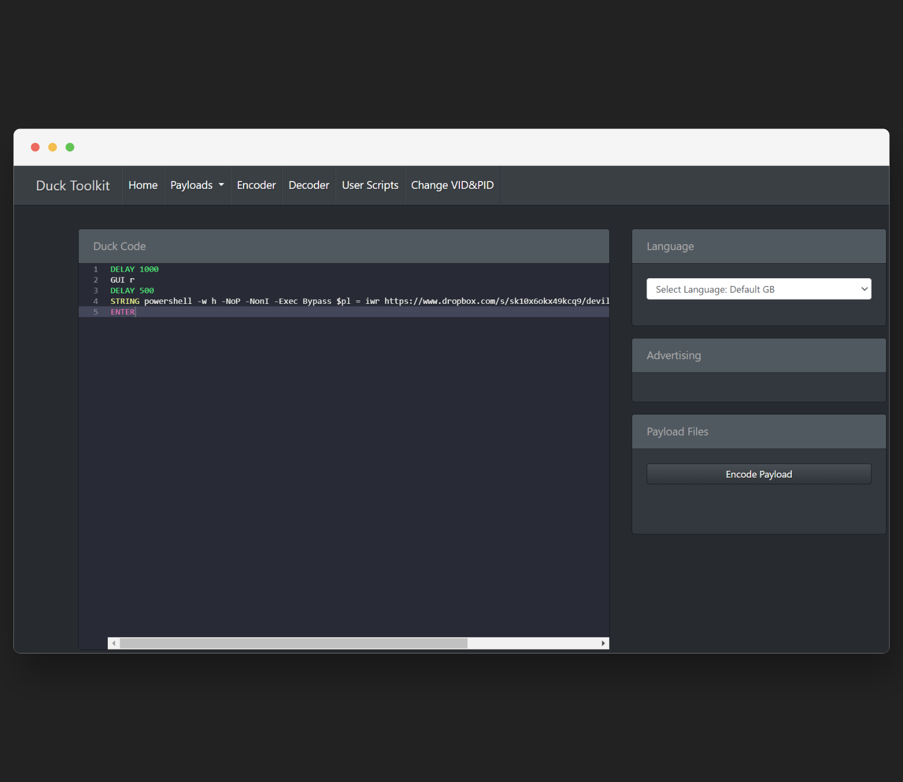
Task: Open the Home page
Action: 143,185
